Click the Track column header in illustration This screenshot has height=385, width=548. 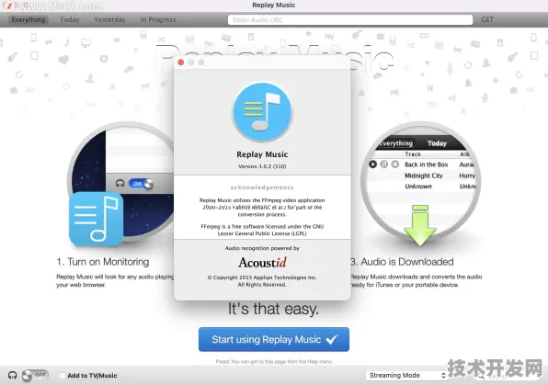(x=413, y=154)
